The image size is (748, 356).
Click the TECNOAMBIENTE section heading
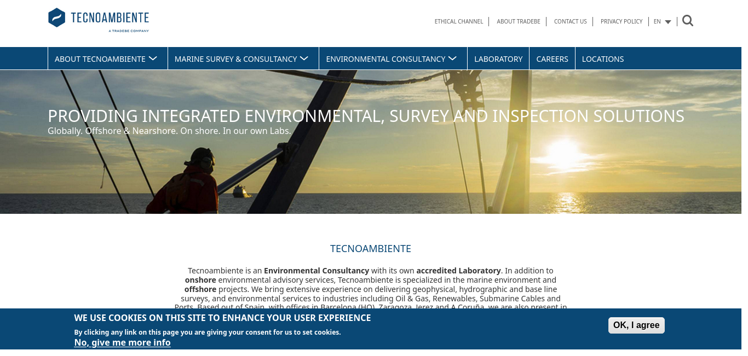[x=371, y=249]
